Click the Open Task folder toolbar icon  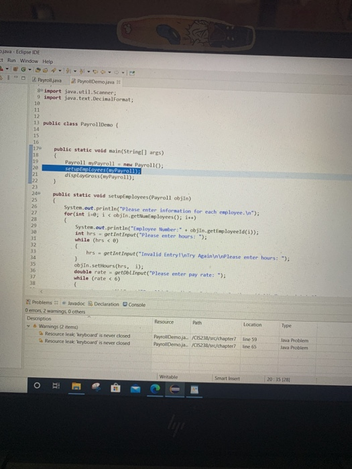tap(45, 70)
